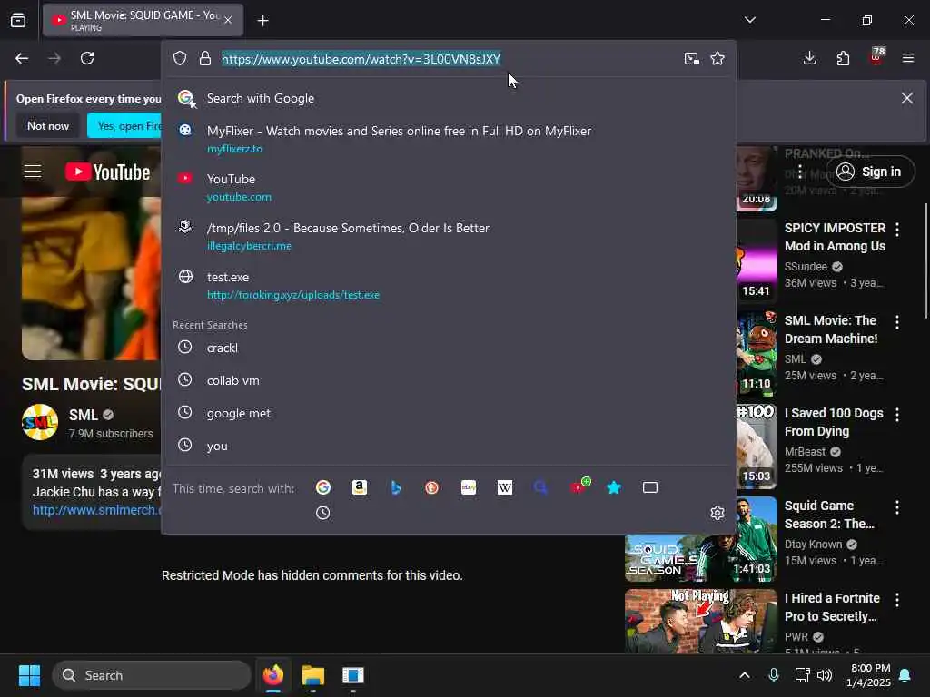Choose MyFlixer suggestion in the dropdown
The height and width of the screenshot is (697, 930).
449,139
